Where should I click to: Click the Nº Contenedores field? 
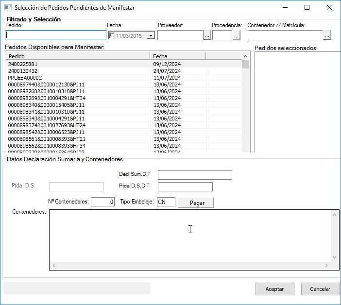click(102, 202)
